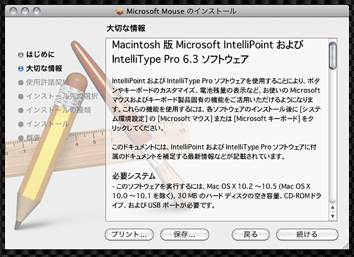Viewport: 354px width, 257px height.
Task: Click the scrollbar thumb in the information pane
Action: pos(333,55)
